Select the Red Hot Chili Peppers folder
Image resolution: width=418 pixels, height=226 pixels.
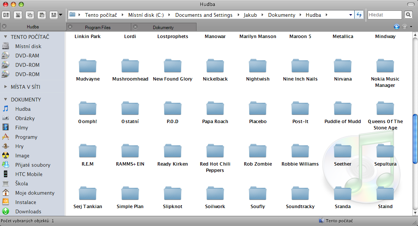[x=215, y=151]
